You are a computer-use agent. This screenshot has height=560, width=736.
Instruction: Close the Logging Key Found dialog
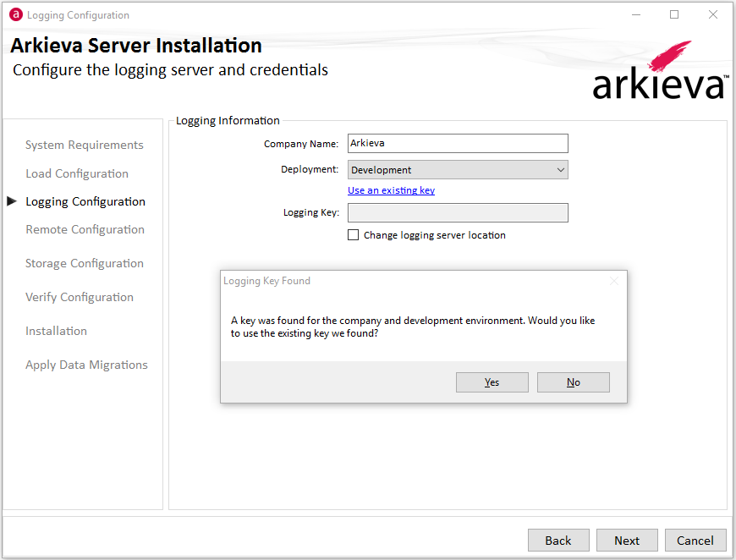pyautogui.click(x=614, y=281)
